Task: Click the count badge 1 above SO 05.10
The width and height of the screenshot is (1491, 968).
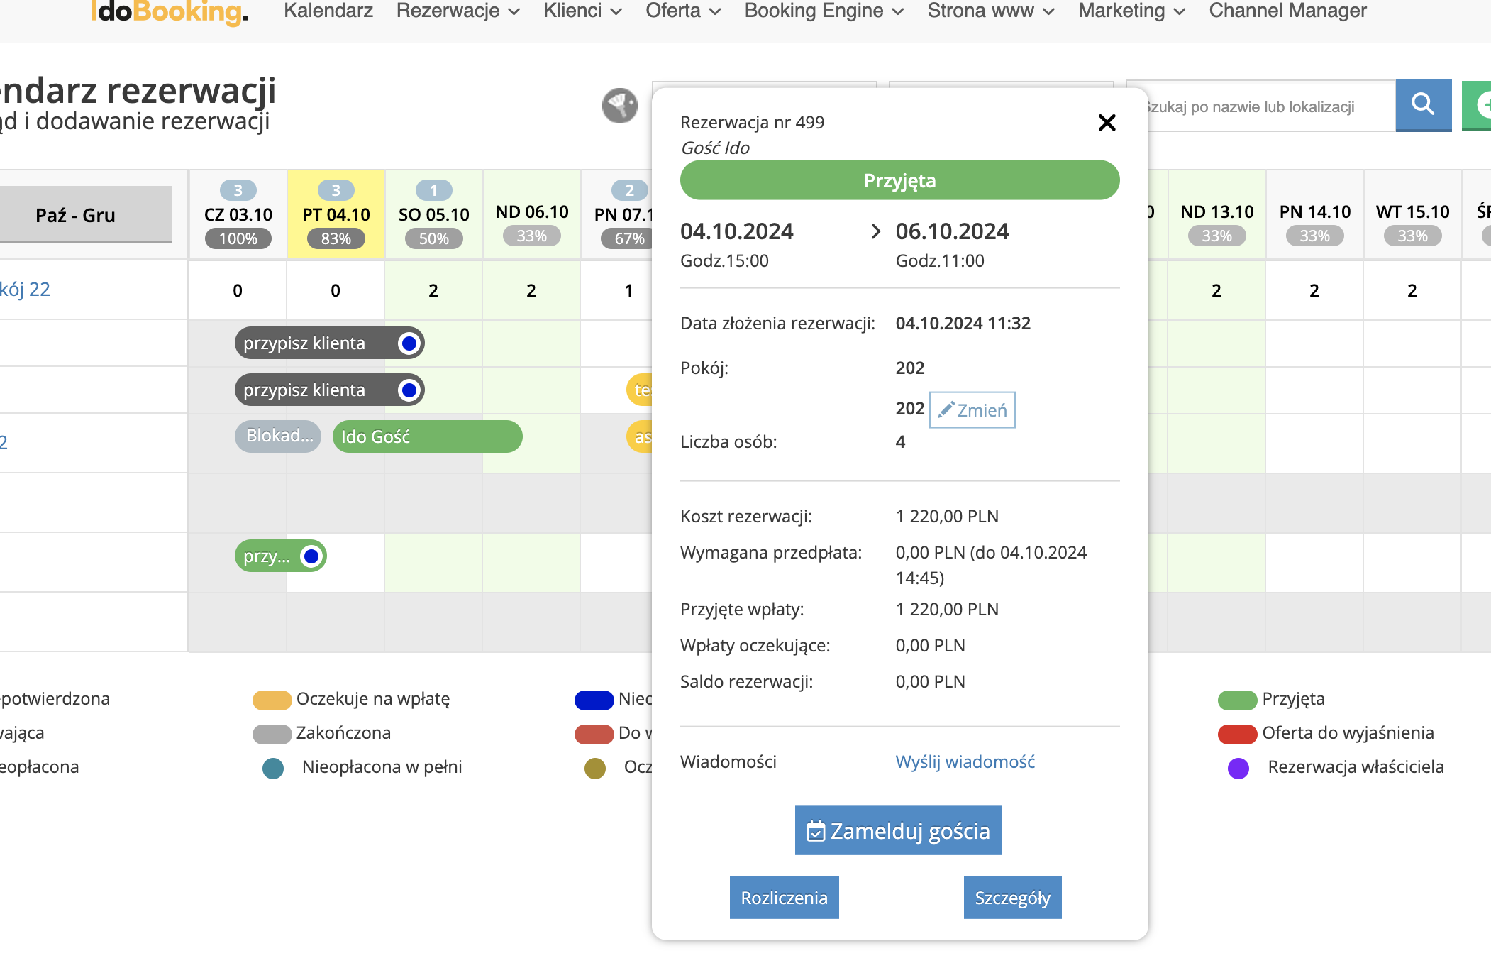Action: click(x=434, y=190)
